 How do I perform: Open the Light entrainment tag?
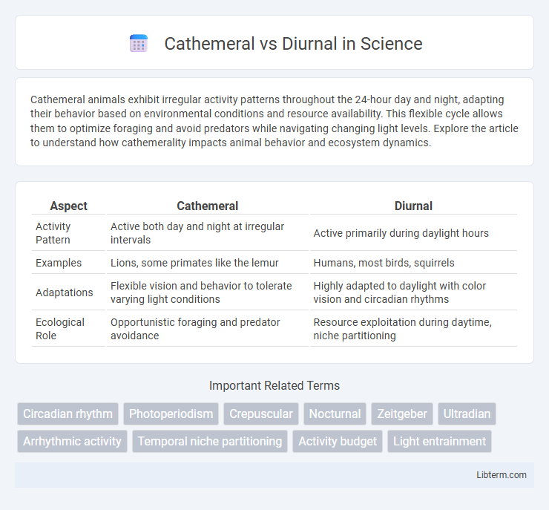coord(439,441)
